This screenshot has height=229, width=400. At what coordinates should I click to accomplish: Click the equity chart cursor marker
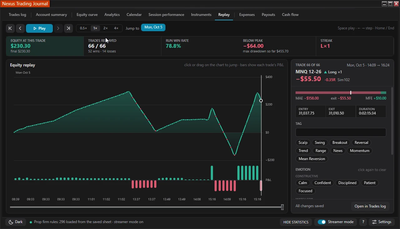pos(261,101)
